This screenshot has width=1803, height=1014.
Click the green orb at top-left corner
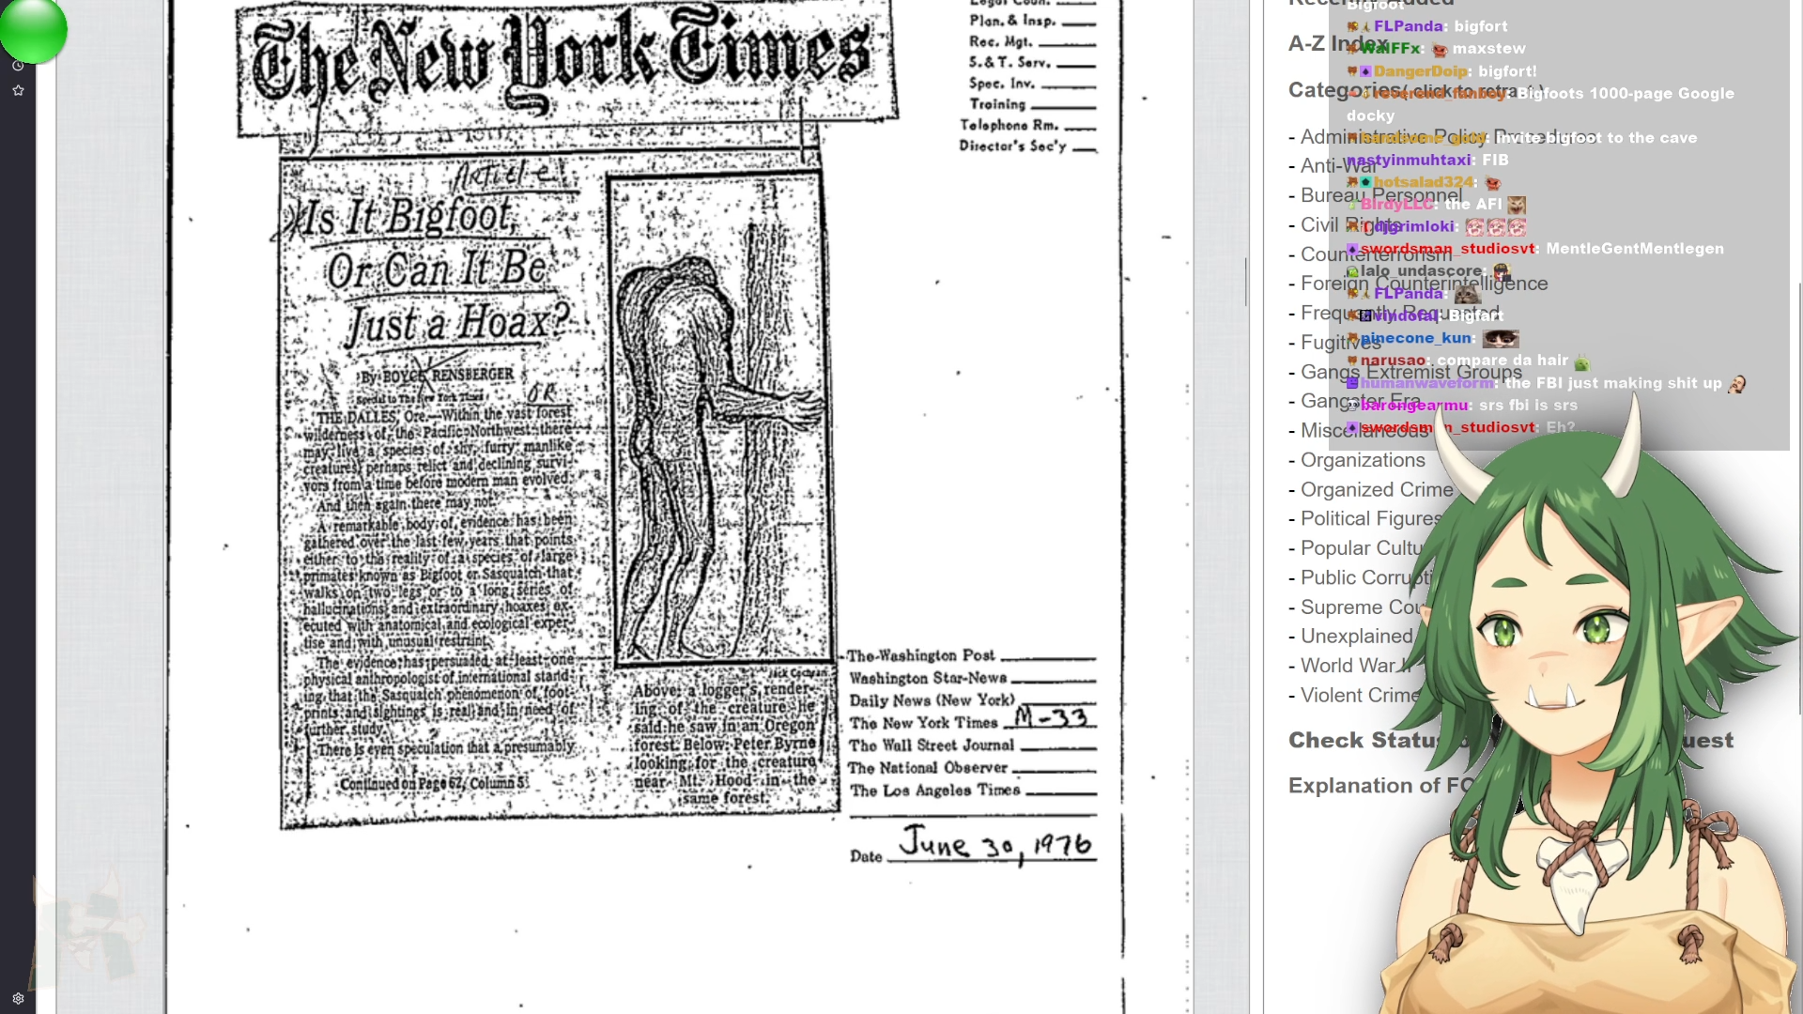point(33,30)
